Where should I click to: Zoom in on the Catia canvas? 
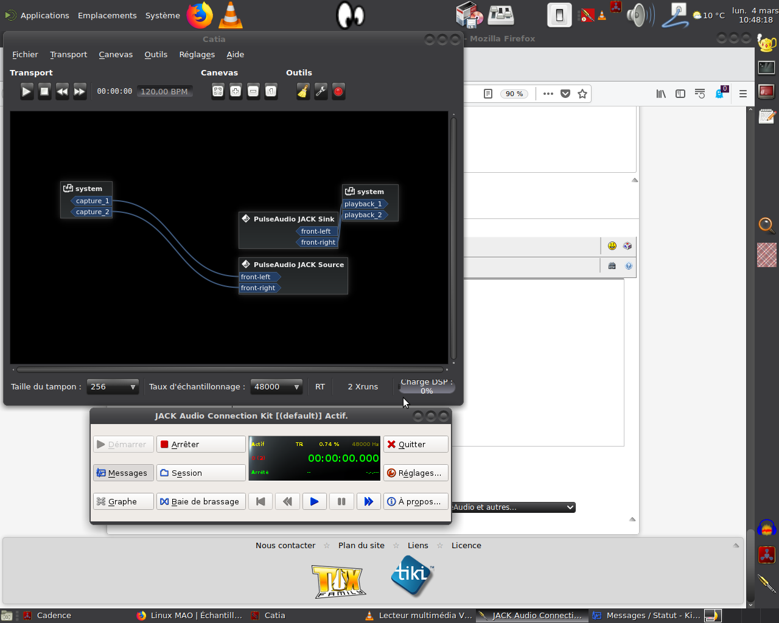pos(236,92)
